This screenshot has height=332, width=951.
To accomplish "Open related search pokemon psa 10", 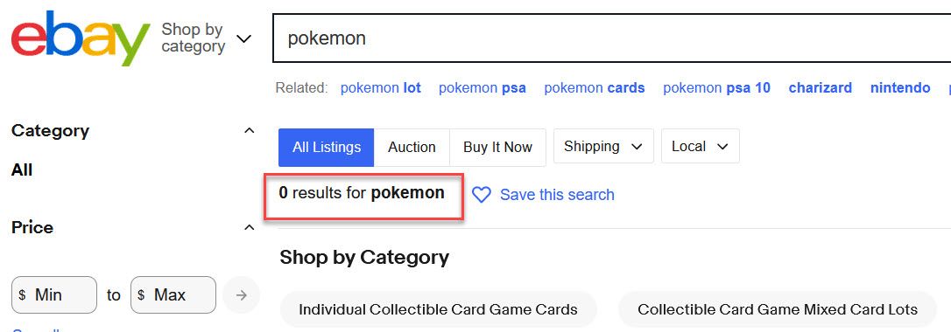I will (716, 88).
